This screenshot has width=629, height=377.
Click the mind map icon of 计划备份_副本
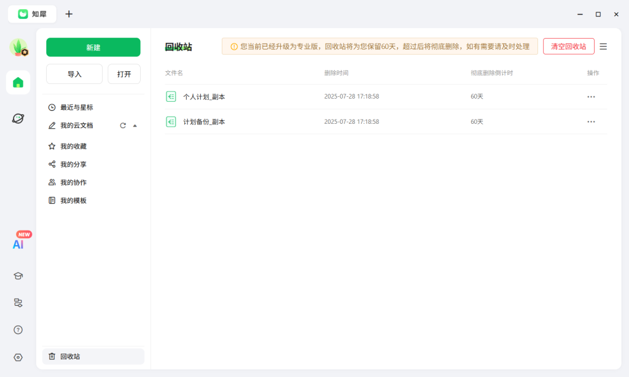(x=171, y=121)
